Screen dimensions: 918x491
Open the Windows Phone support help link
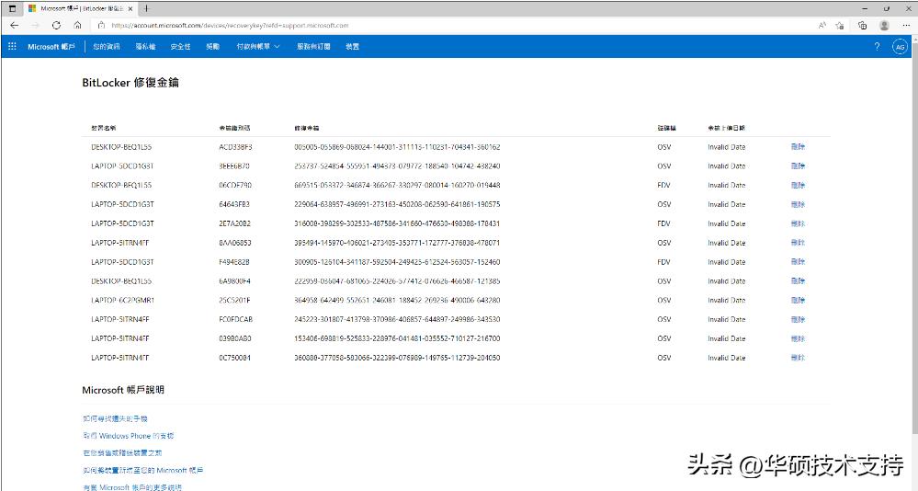(129, 436)
